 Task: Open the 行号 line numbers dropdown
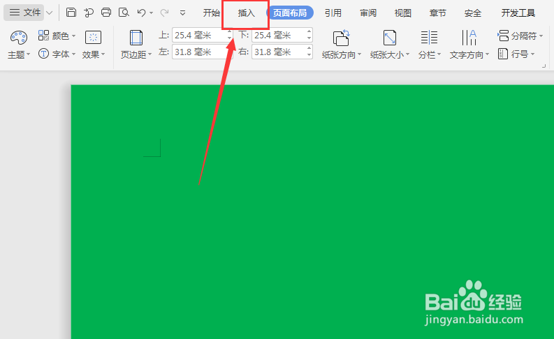516,54
